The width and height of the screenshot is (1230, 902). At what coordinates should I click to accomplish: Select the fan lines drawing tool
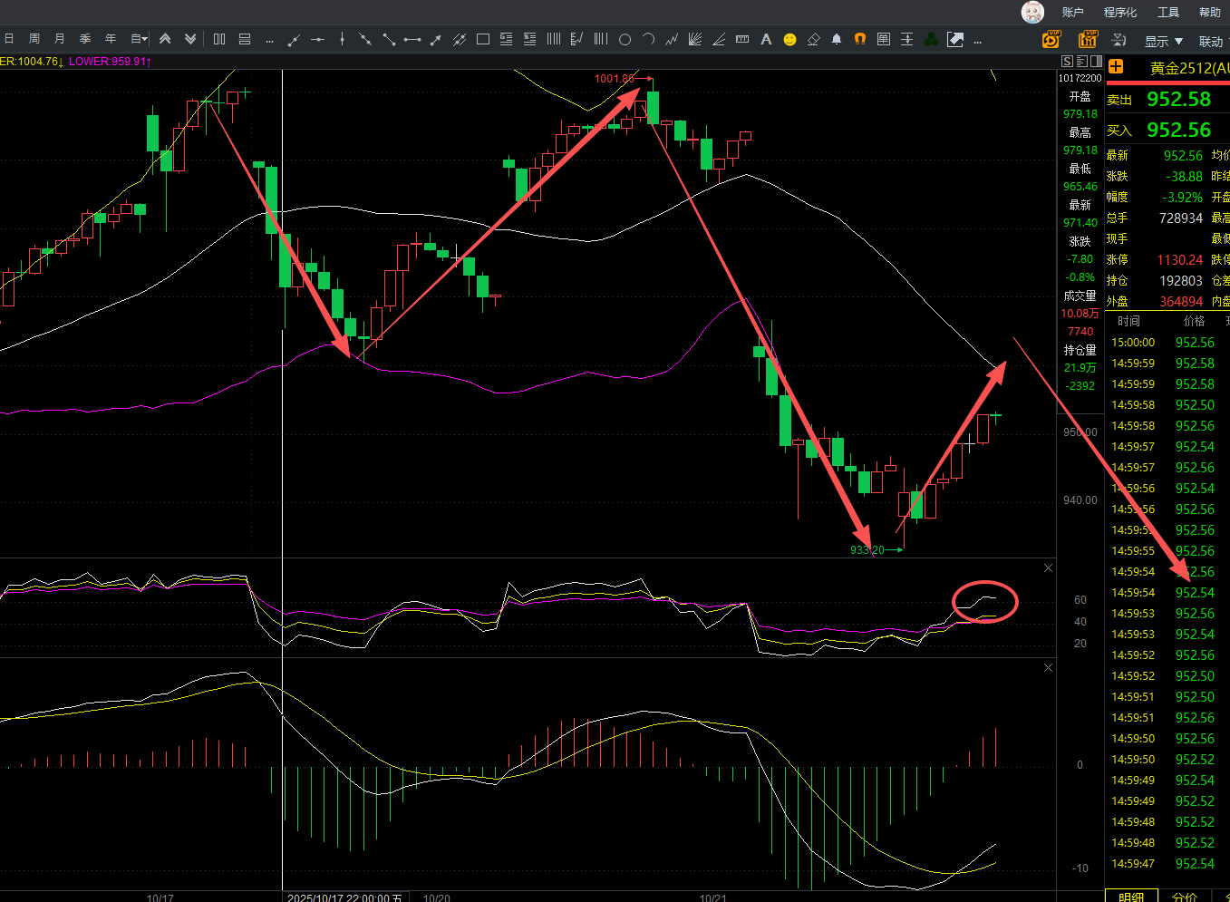(695, 39)
